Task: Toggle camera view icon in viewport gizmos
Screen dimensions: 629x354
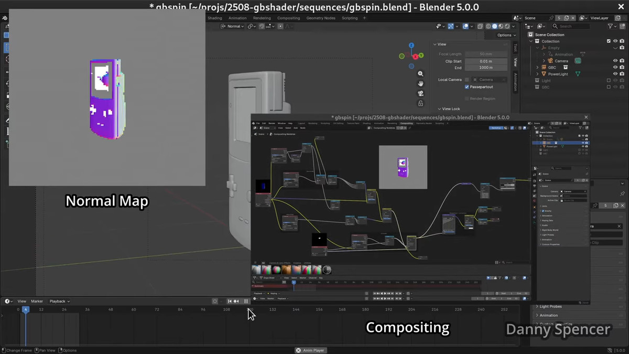Action: [x=420, y=93]
